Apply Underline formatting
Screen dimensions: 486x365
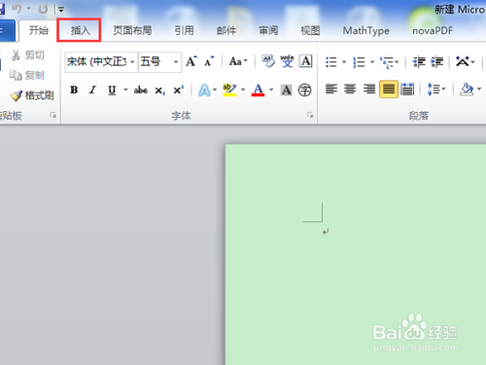(x=112, y=90)
